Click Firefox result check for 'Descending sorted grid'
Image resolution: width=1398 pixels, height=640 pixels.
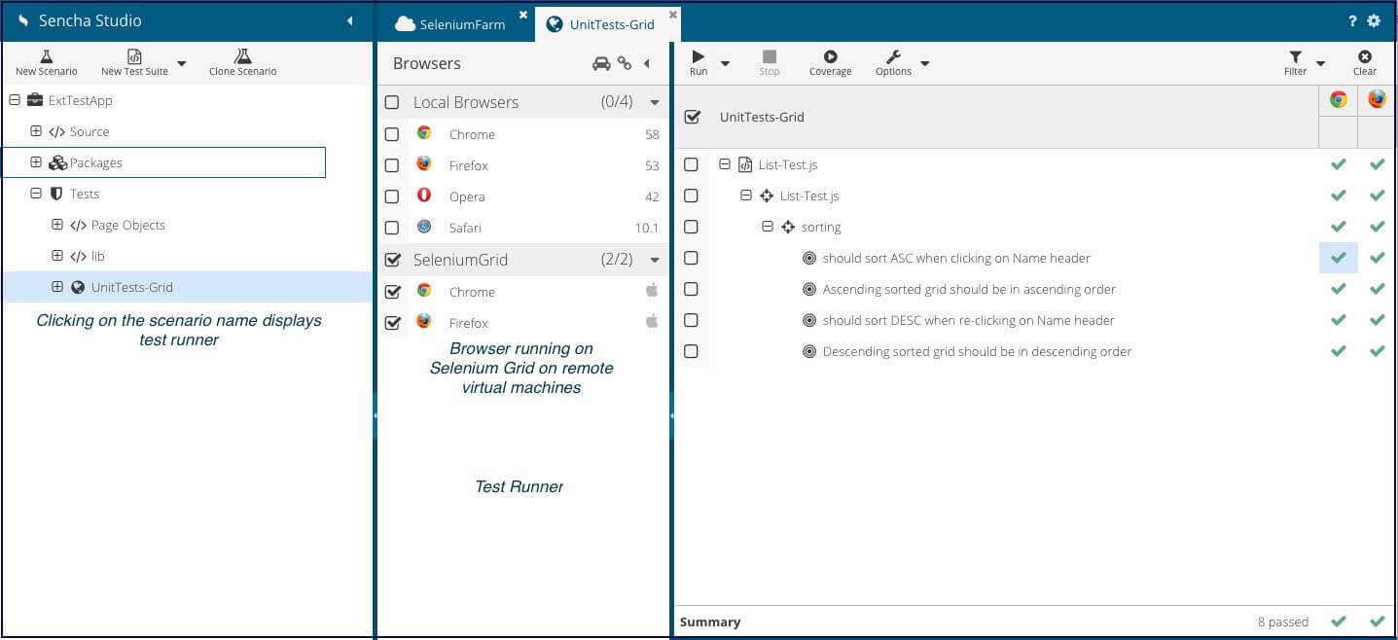(x=1377, y=351)
